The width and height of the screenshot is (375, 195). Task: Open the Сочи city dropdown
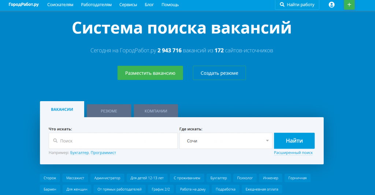(x=226, y=141)
